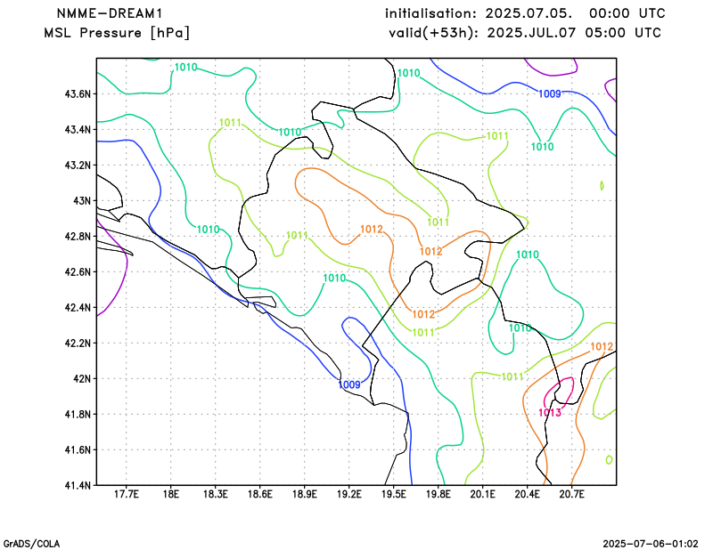Click the "initialisation: 2025.07.05. 00:00 UTC" line
The height and width of the screenshot is (550, 713).
coord(525,13)
